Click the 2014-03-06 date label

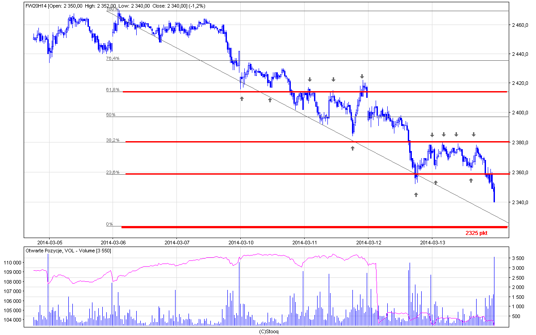click(113, 243)
